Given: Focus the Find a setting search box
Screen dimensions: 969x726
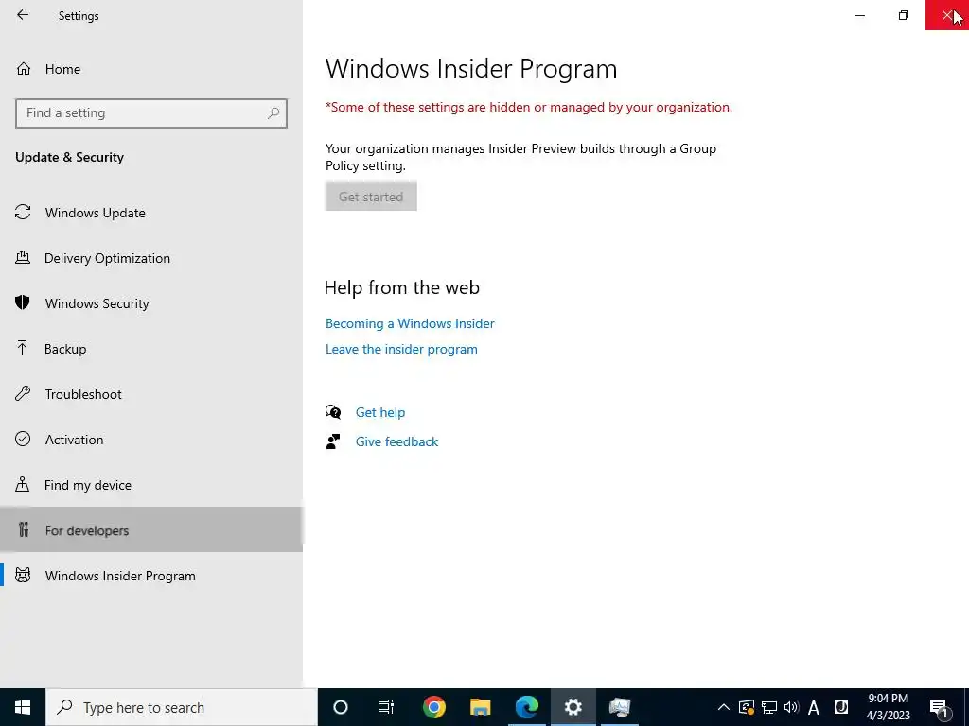Looking at the screenshot, I should click(x=151, y=113).
